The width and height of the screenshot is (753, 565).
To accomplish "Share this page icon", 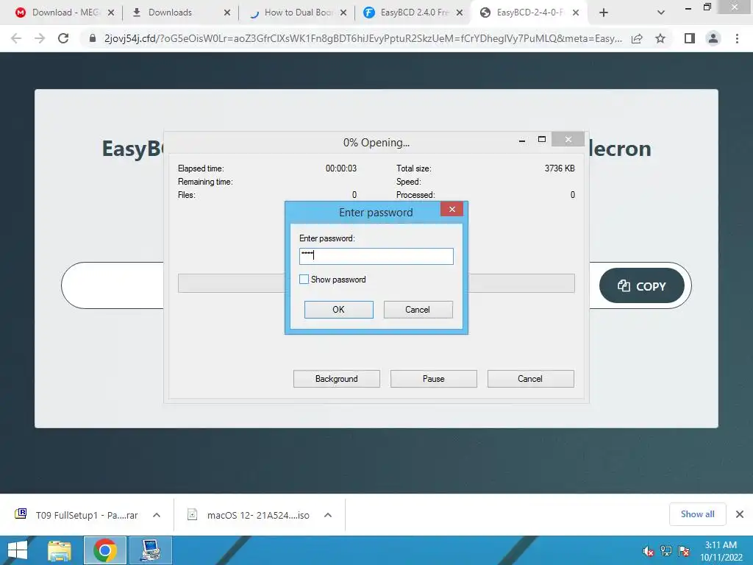I will [x=637, y=38].
